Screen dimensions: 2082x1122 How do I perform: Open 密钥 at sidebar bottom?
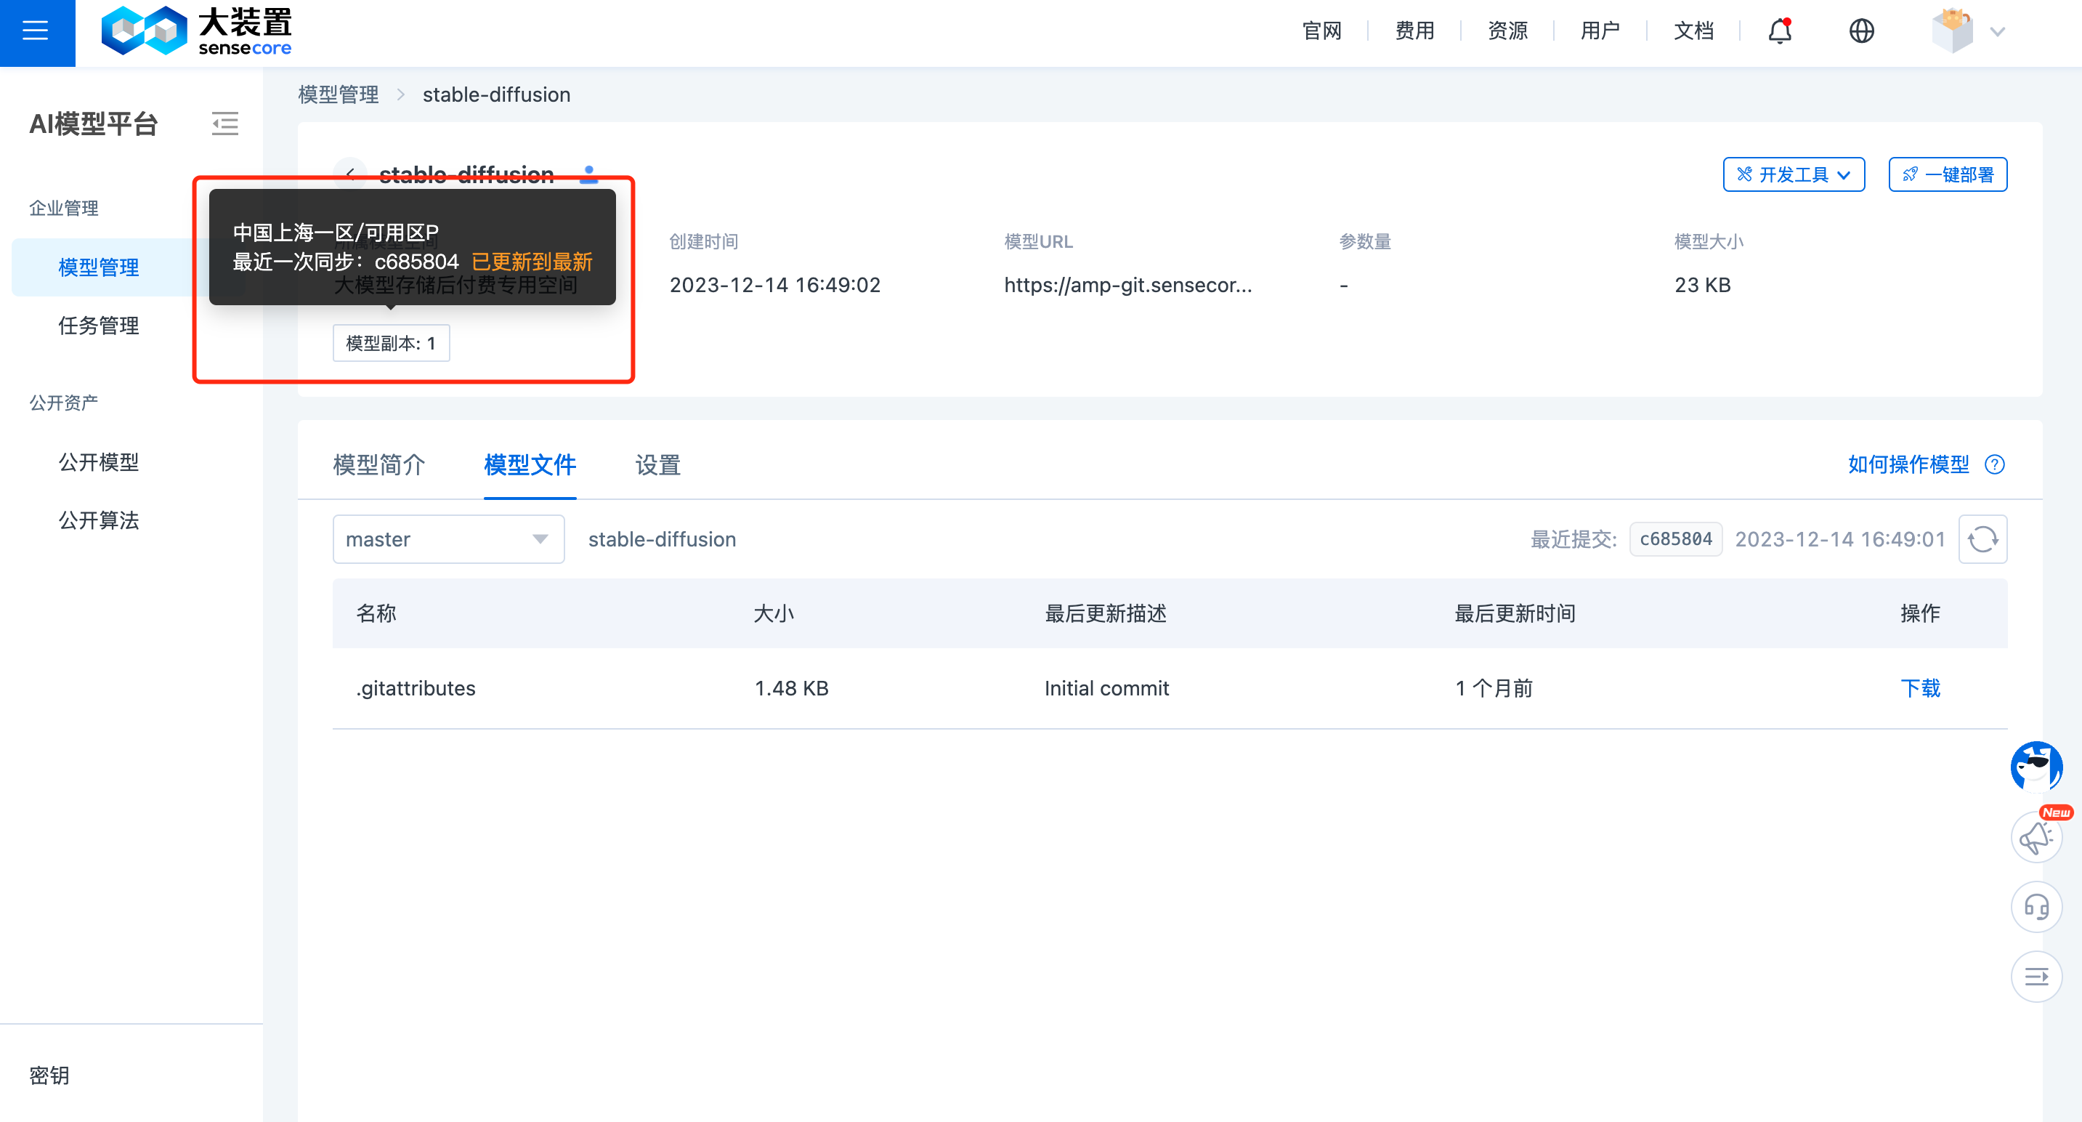(x=49, y=1075)
